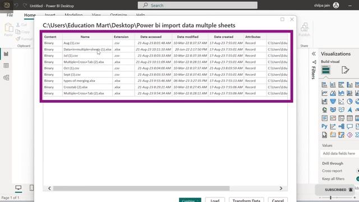Open the Modeling ribbon tab
Image resolution: width=359 pixels, height=202 pixels.
(73, 15)
